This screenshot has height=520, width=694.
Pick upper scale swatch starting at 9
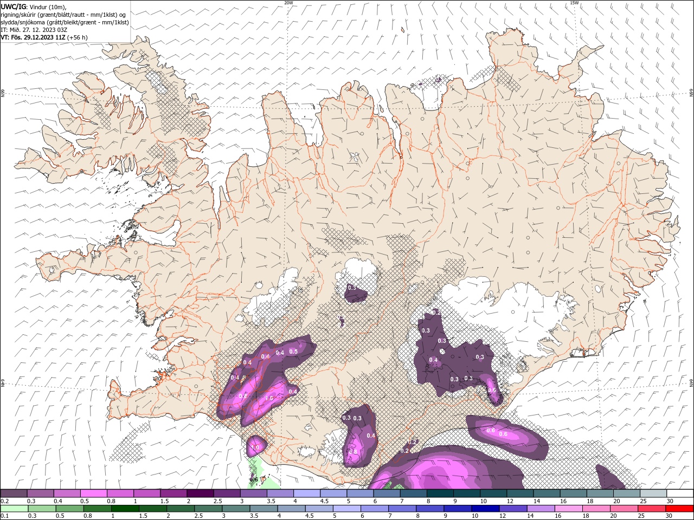(466, 493)
